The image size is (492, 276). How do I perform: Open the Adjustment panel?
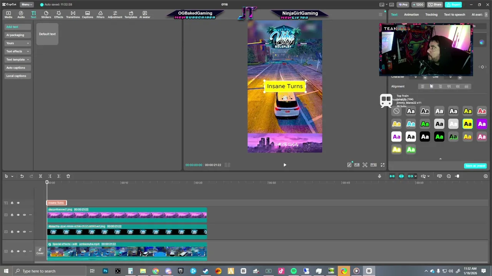[115, 15]
